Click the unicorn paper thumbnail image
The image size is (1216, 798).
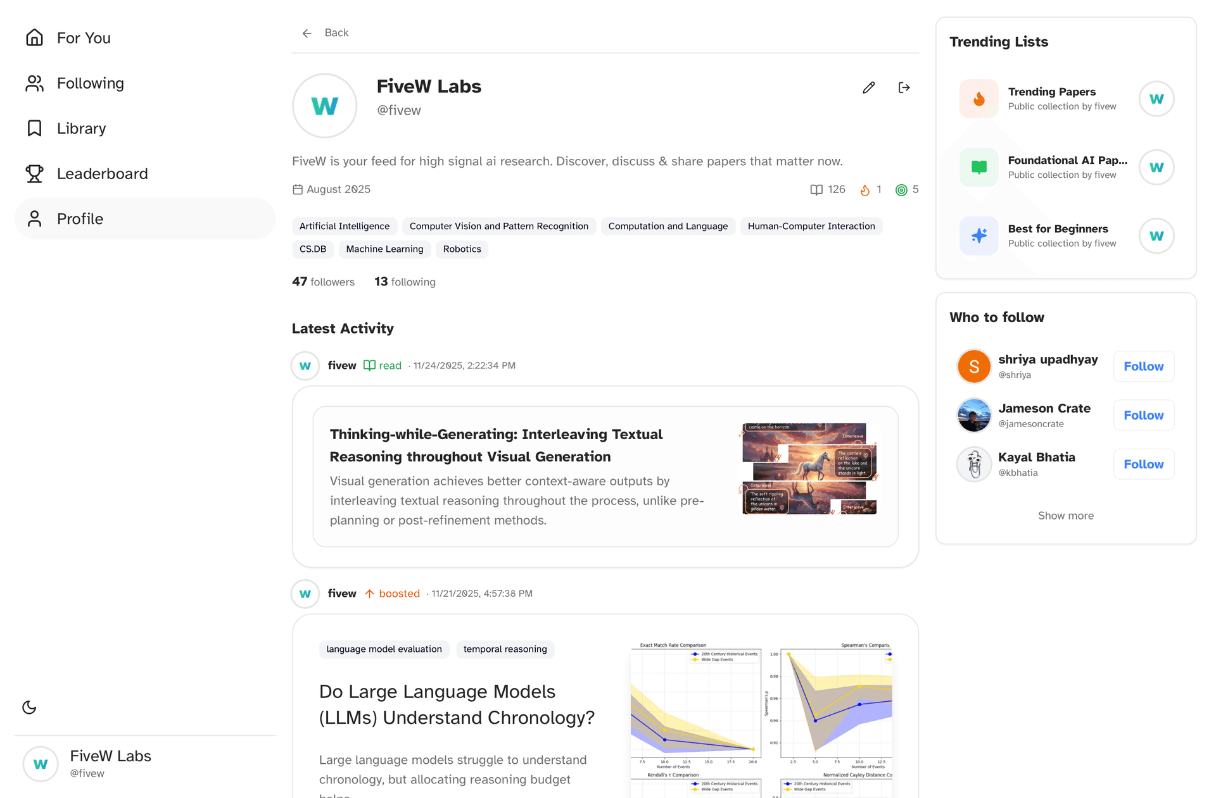click(809, 468)
